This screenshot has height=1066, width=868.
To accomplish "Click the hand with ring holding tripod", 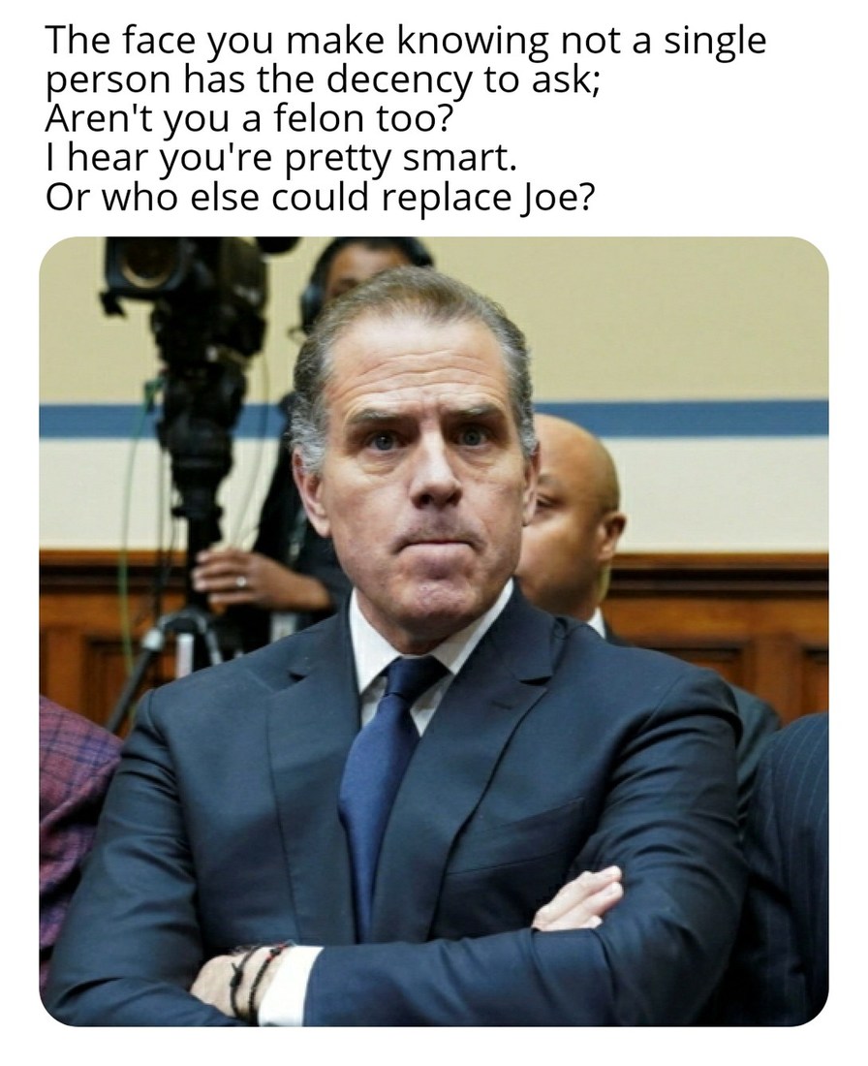I will pos(232,578).
